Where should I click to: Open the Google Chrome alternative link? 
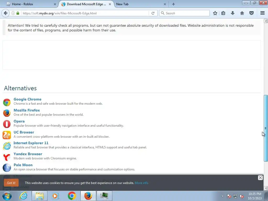click(x=27, y=99)
